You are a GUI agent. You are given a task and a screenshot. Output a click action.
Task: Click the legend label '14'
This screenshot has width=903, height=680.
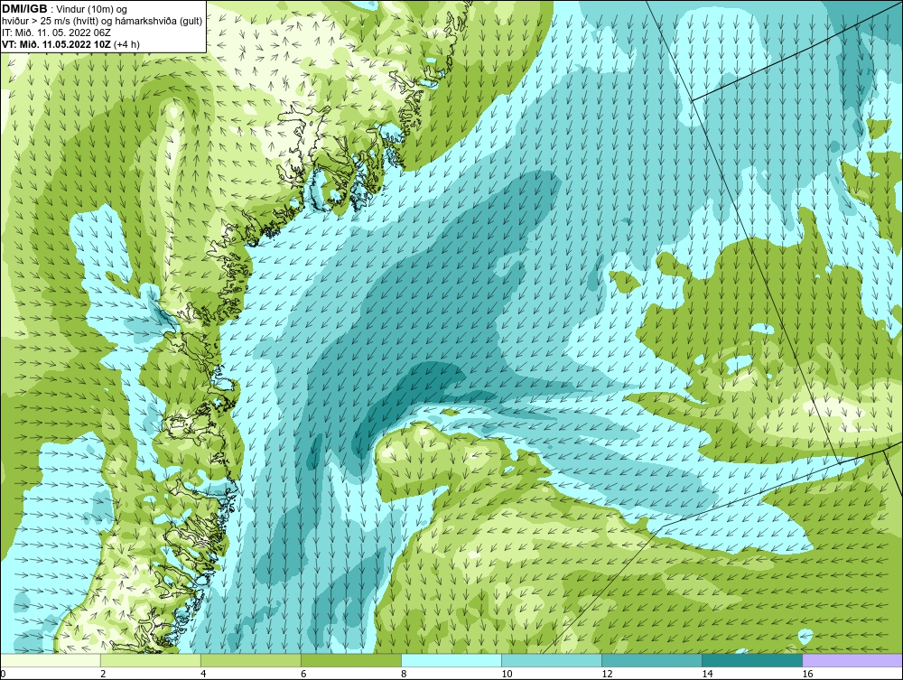coord(707,674)
